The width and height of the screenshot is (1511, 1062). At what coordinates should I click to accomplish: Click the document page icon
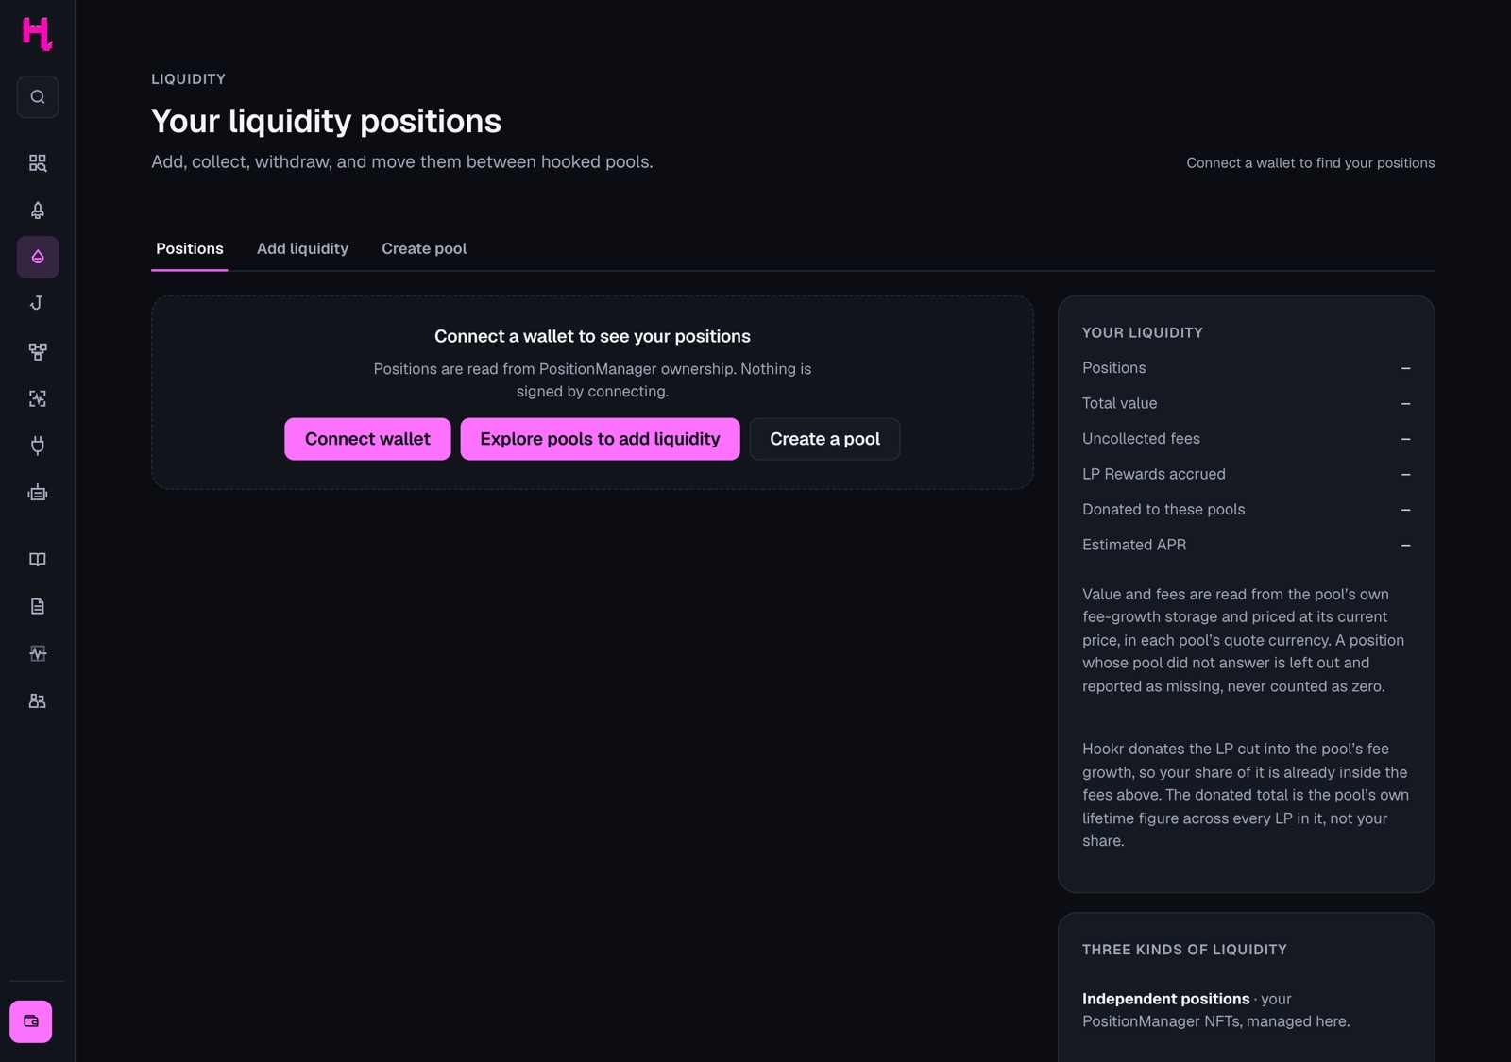[x=38, y=607]
